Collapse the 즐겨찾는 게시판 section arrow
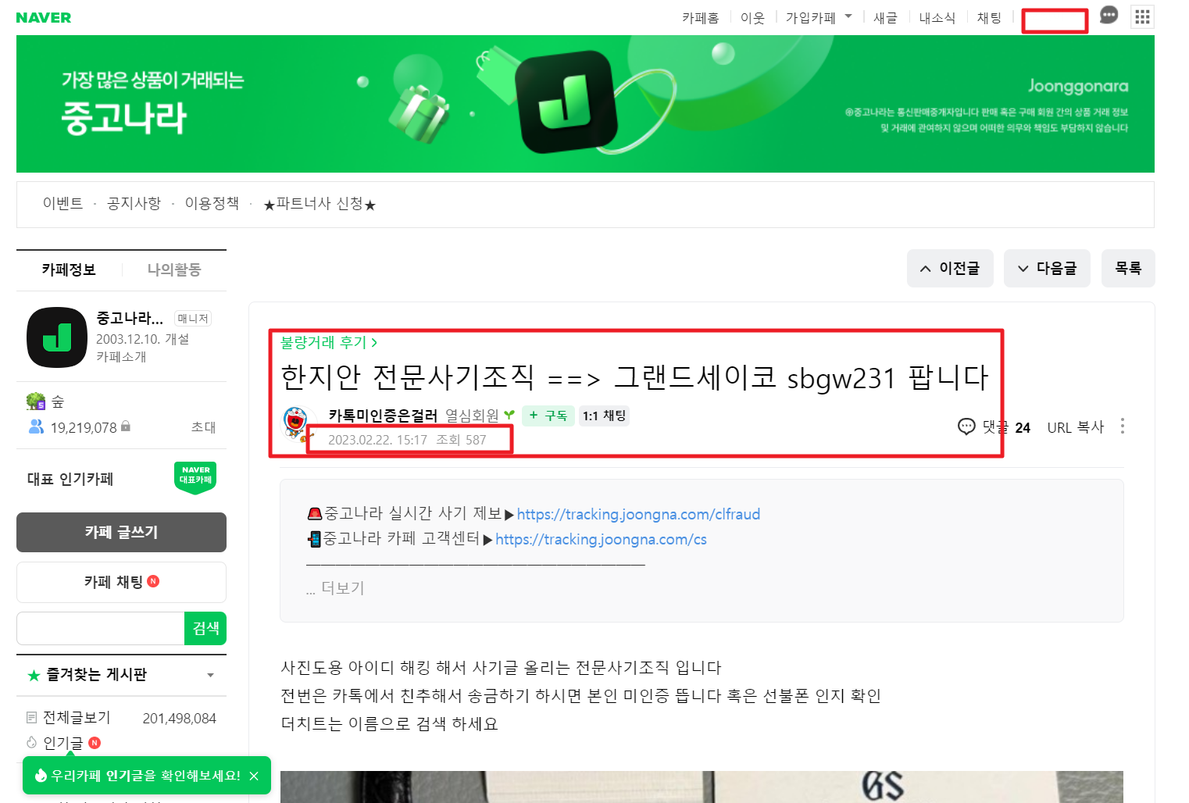The image size is (1189, 803). (x=210, y=675)
